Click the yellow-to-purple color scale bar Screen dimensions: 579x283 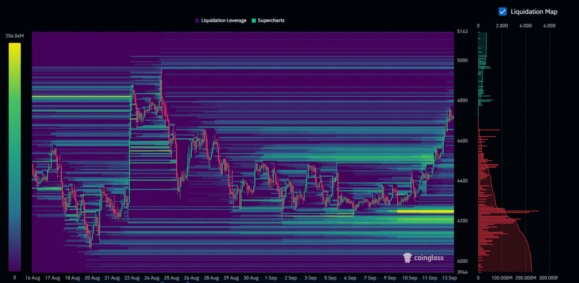click(x=15, y=157)
